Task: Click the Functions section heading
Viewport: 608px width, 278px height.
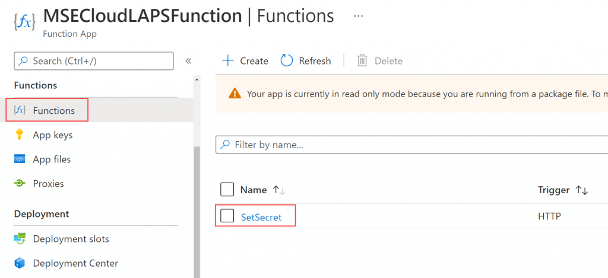Action: click(x=36, y=85)
